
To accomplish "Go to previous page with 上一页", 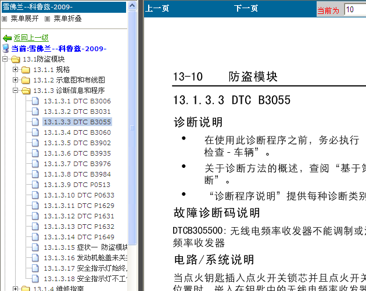I will click(157, 8).
